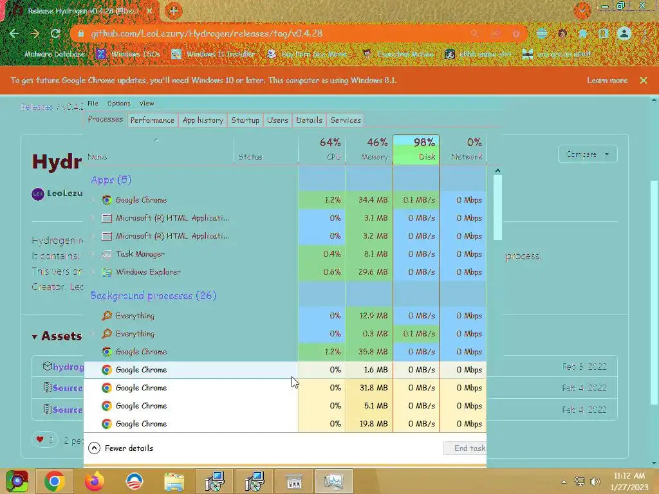Click the lock icon in address bar
The height and width of the screenshot is (494, 659).
tap(81, 33)
